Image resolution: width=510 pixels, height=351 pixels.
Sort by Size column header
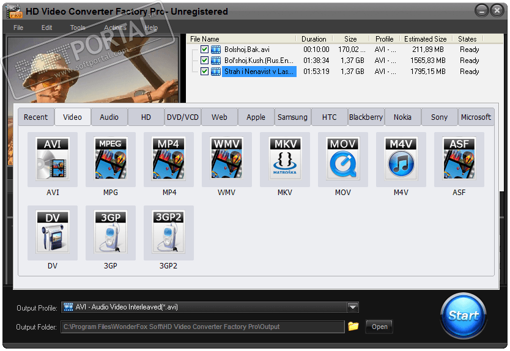(350, 39)
